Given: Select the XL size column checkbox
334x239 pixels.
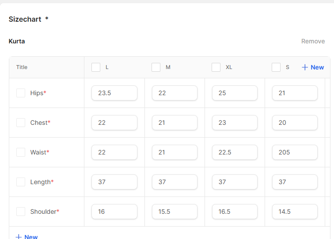Looking at the screenshot, I should 216,67.
